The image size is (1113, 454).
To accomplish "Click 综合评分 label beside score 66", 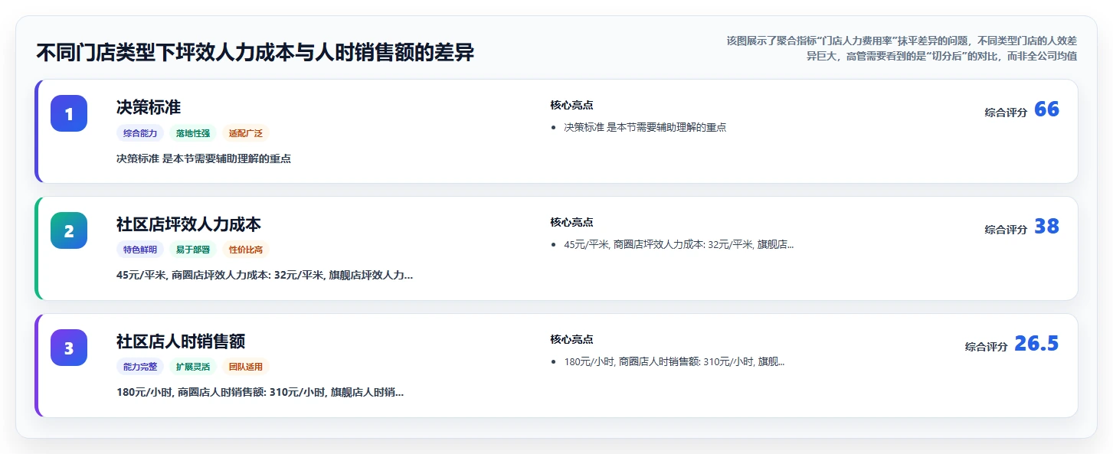I will pyautogui.click(x=1006, y=113).
